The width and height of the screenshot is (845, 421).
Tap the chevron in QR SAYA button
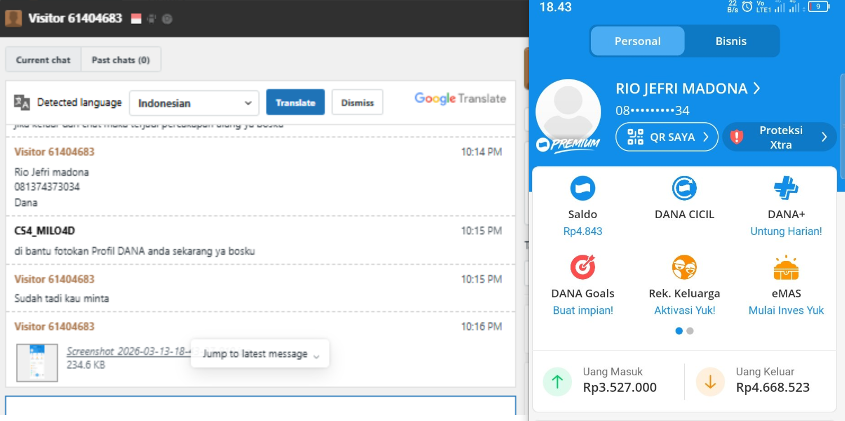(x=705, y=137)
